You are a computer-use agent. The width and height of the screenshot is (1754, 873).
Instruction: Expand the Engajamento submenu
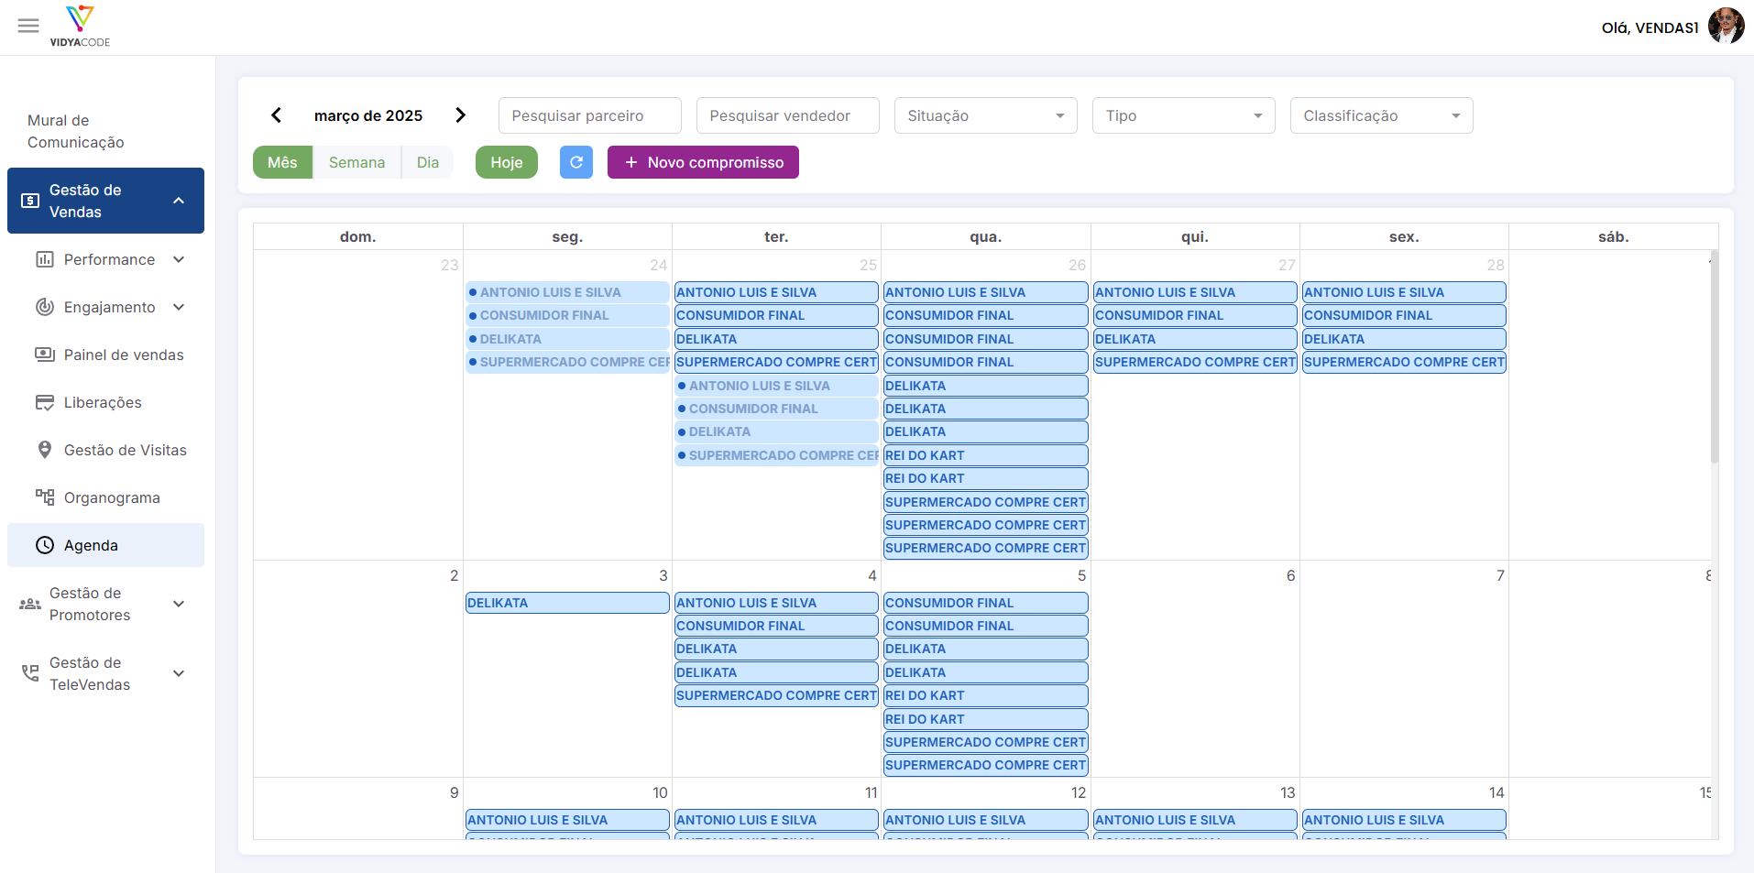click(179, 307)
